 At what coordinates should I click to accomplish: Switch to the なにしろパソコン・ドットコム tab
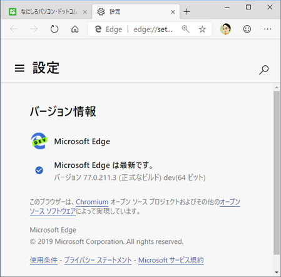(49, 12)
